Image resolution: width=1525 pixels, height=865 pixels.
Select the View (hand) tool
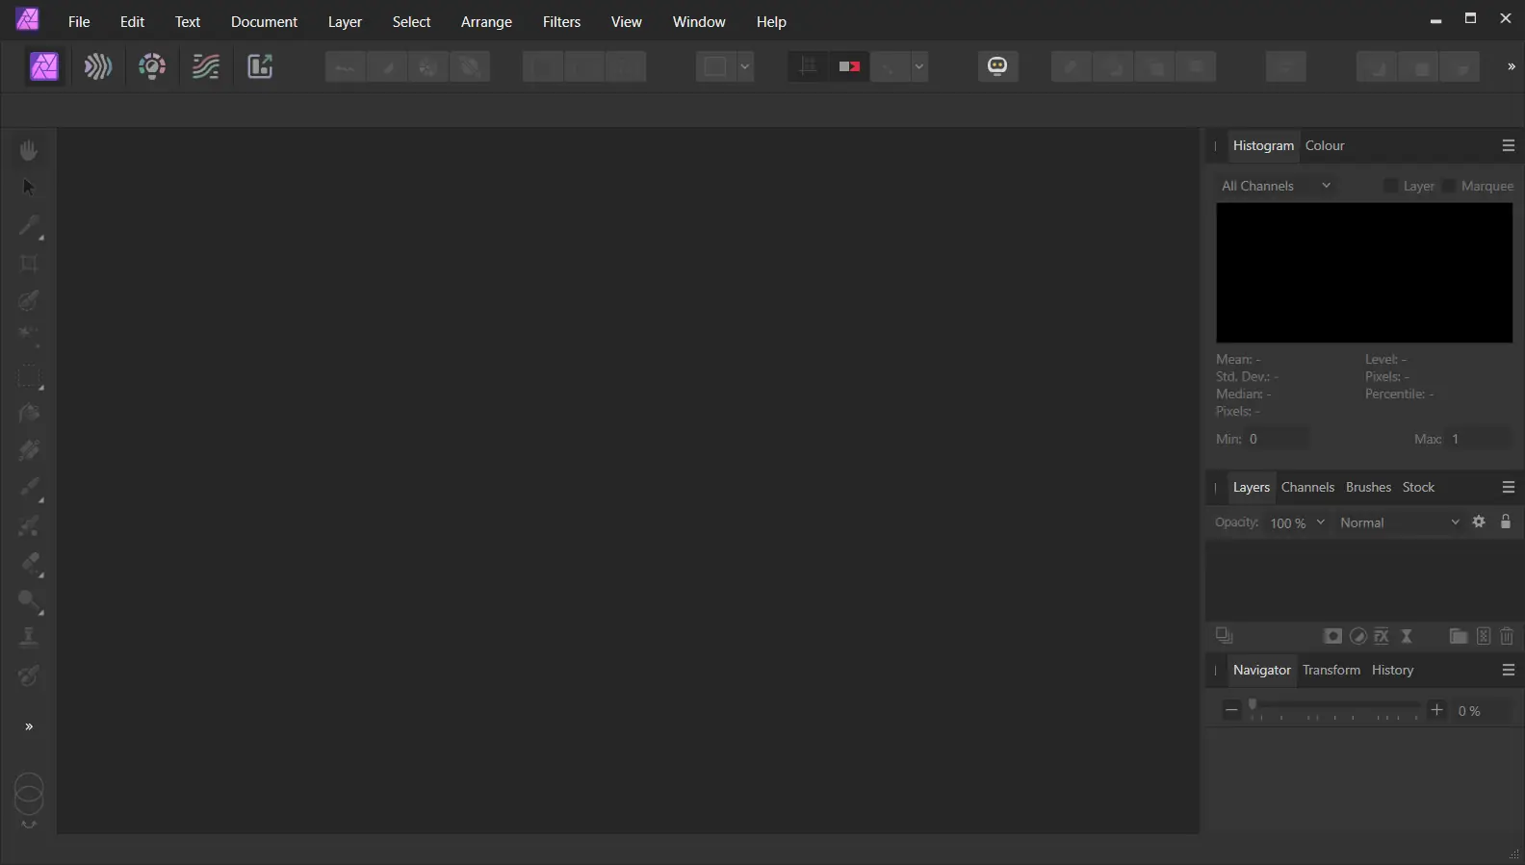pyautogui.click(x=29, y=150)
